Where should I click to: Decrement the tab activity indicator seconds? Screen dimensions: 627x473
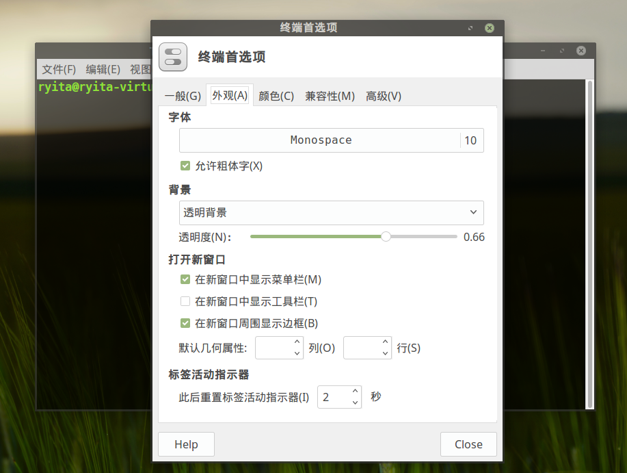tap(356, 402)
